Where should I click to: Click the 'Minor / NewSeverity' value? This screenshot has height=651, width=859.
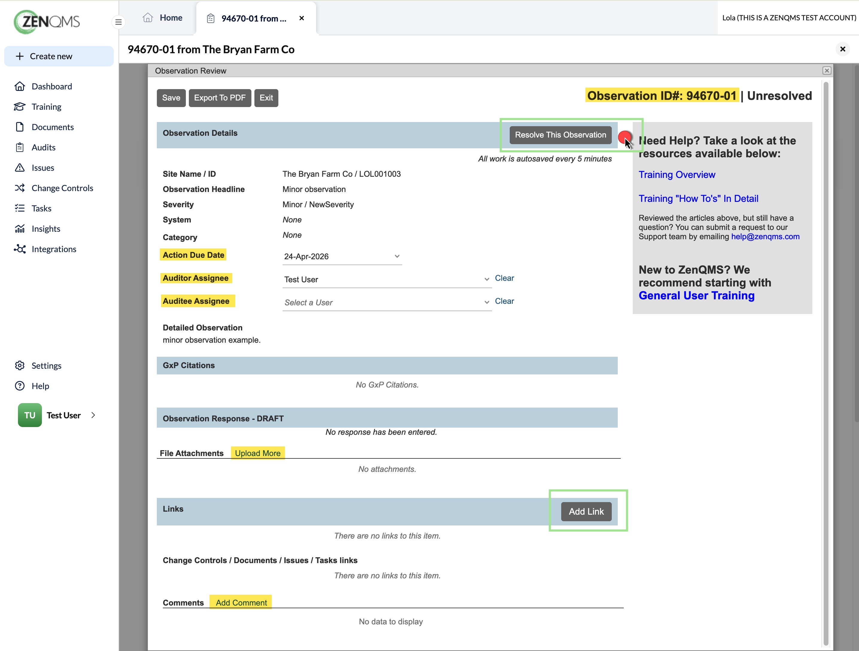coord(318,205)
